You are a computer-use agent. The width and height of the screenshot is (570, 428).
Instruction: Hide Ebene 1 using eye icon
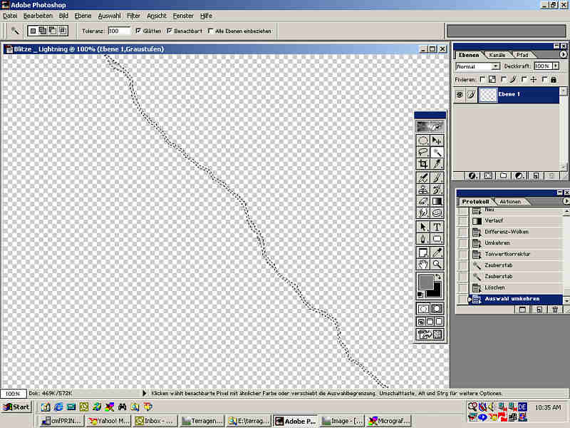click(x=460, y=94)
